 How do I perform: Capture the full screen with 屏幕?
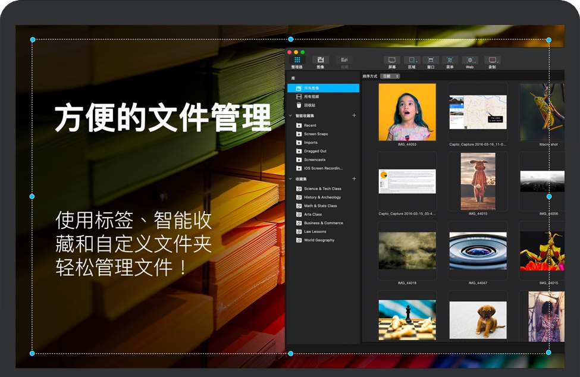pos(391,61)
